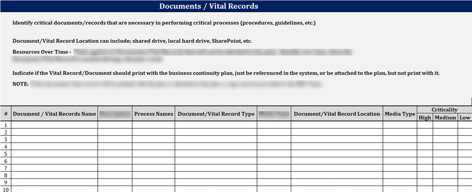This screenshot has width=472, height=192.
Task: Click the # column header cell
Action: tap(6, 114)
